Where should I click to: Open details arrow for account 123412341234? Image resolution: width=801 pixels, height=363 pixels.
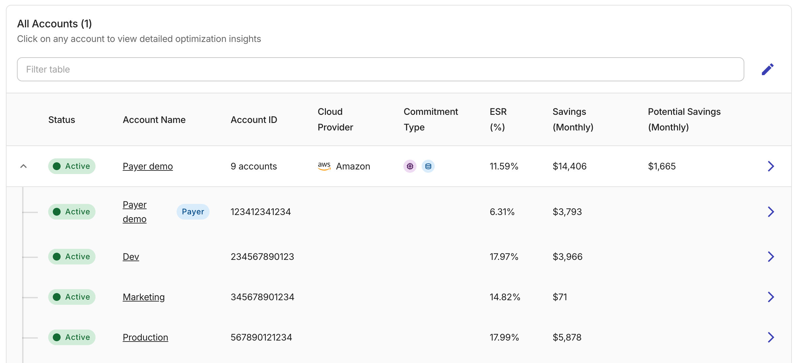[x=771, y=212]
